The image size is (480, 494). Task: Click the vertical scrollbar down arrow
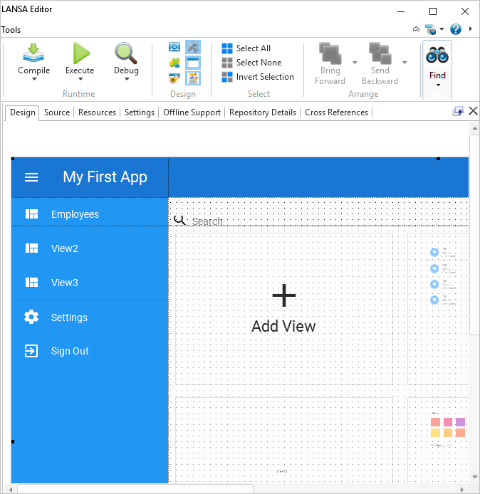[x=474, y=476]
